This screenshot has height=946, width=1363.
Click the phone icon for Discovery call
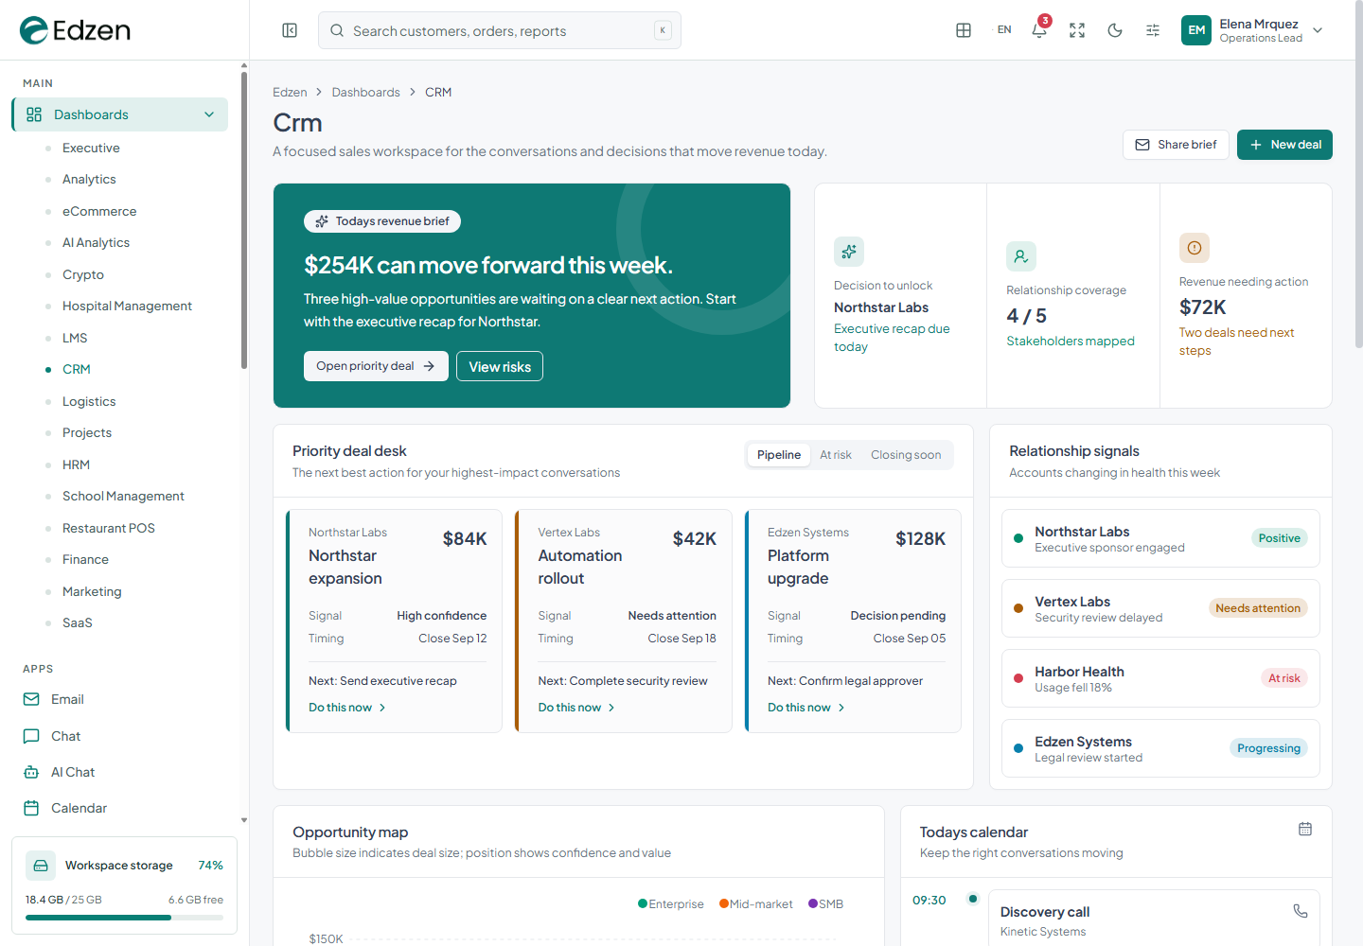click(1301, 911)
